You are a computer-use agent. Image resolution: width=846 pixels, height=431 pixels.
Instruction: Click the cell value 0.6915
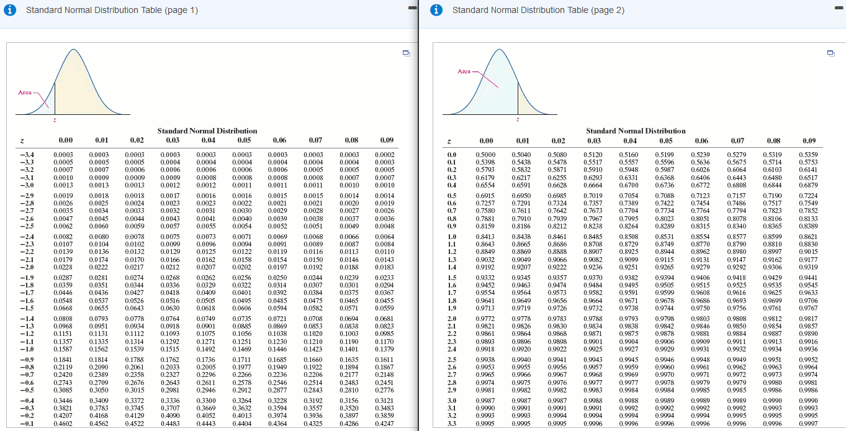pyautogui.click(x=485, y=196)
